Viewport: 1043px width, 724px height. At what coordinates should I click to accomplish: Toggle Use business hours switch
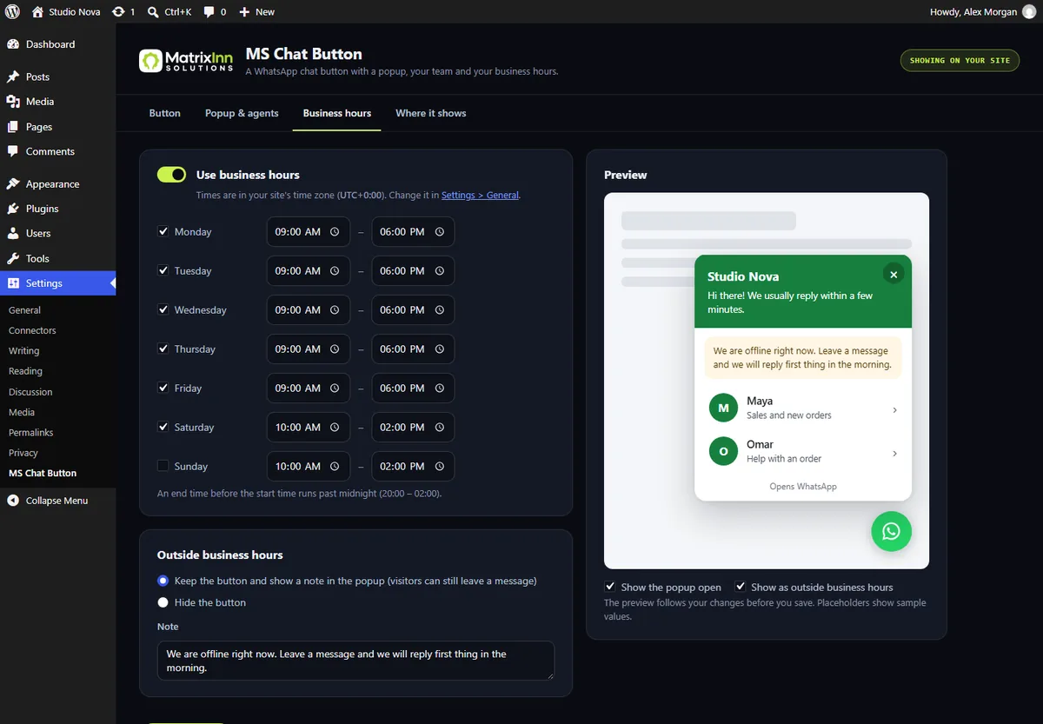click(x=171, y=175)
